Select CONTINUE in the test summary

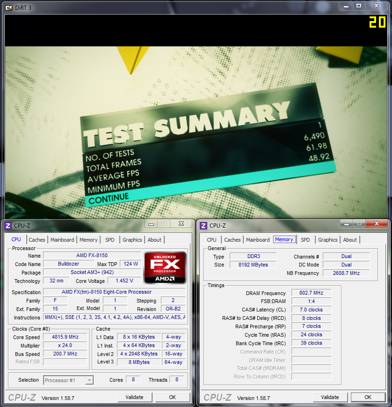point(109,199)
